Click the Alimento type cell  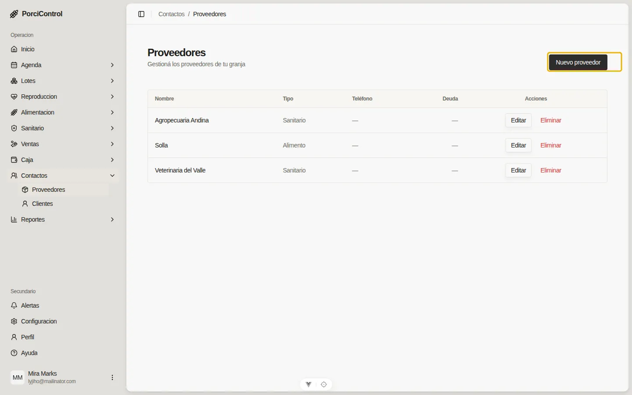pyautogui.click(x=294, y=145)
